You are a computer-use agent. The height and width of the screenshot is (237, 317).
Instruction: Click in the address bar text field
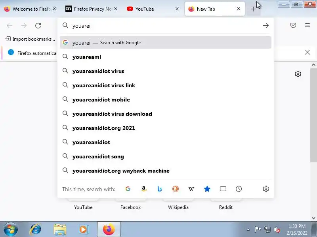click(166, 26)
